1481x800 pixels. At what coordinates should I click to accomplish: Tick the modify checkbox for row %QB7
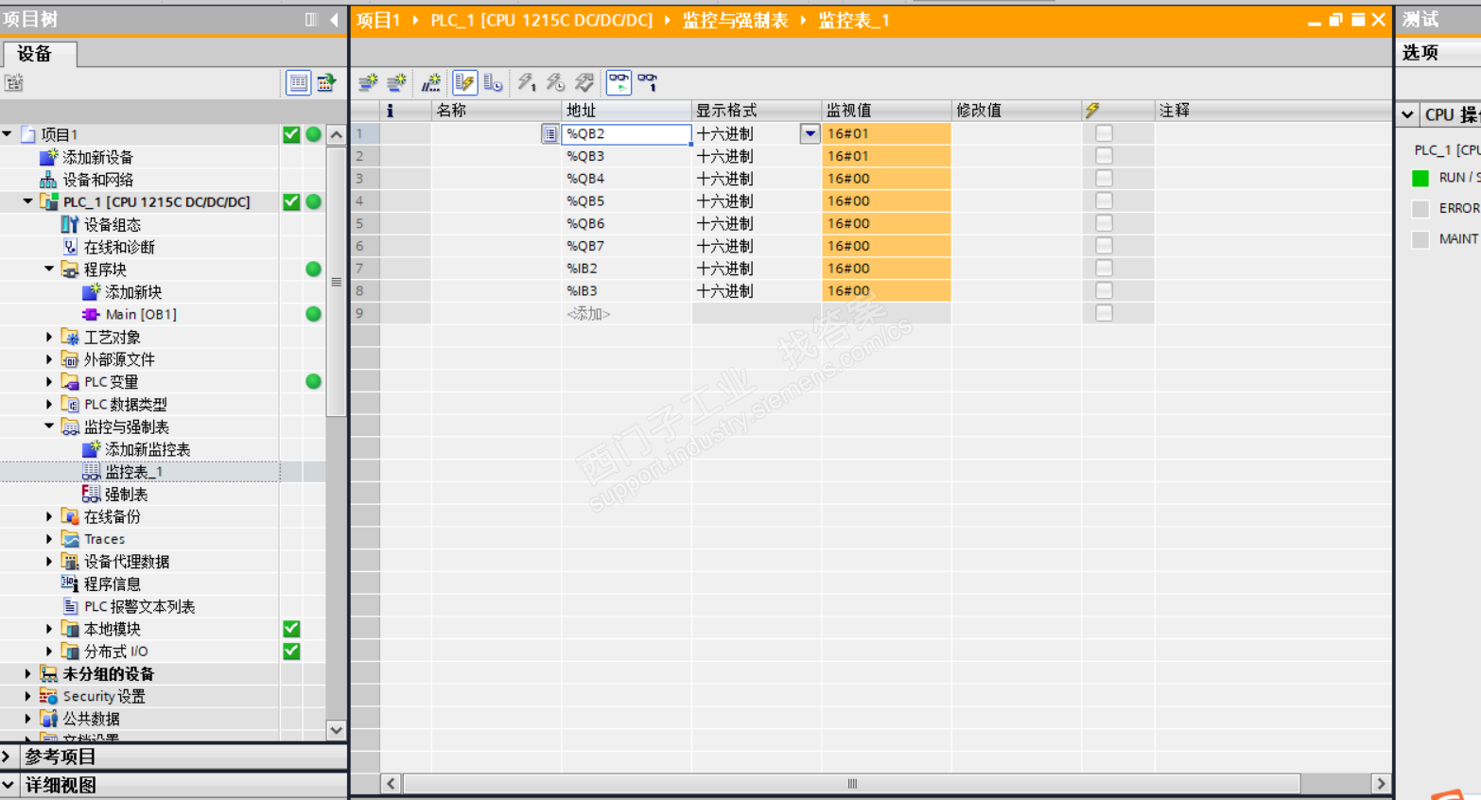pyautogui.click(x=1104, y=246)
